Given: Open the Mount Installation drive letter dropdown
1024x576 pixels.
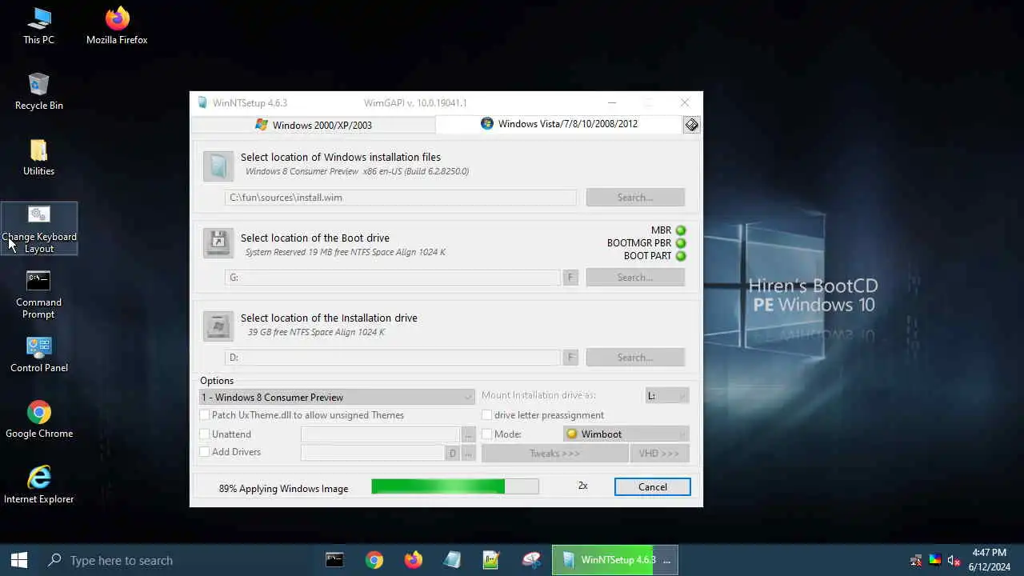Looking at the screenshot, I should [x=667, y=396].
